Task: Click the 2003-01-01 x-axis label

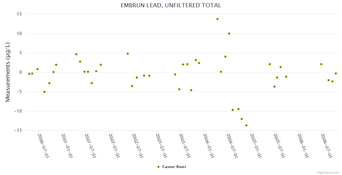Action: click(x=162, y=145)
